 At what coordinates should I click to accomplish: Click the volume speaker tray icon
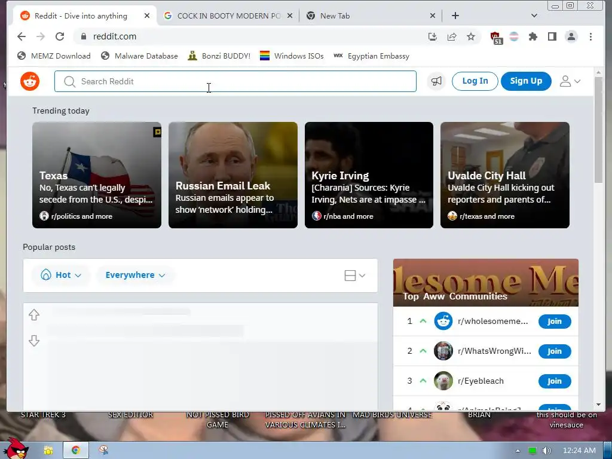point(547,451)
